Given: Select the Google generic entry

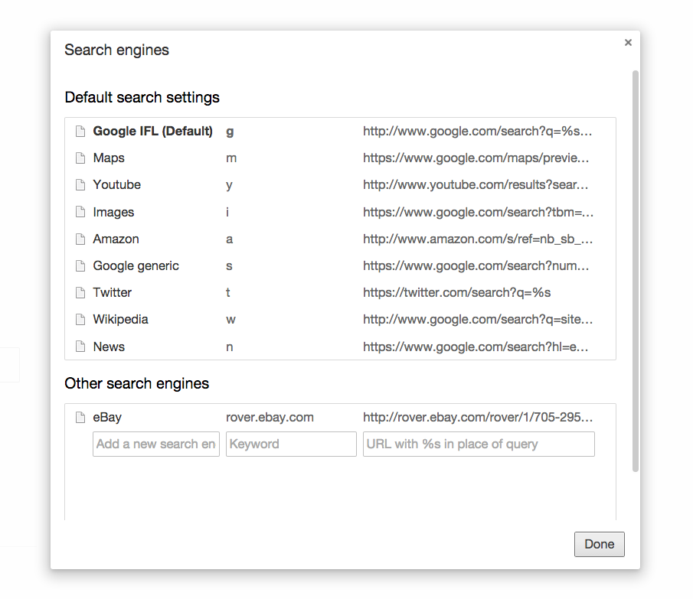Looking at the screenshot, I should point(136,265).
